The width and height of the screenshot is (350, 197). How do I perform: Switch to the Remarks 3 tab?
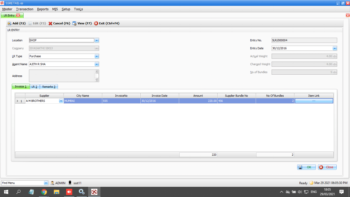[x=49, y=86]
